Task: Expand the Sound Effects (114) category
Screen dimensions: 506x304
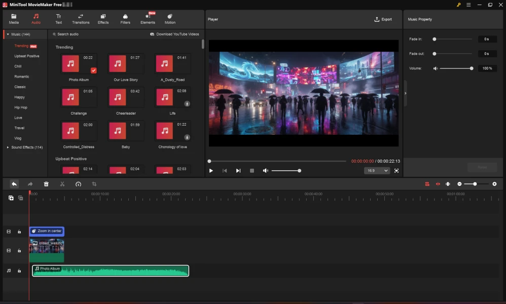Action: coord(8,147)
